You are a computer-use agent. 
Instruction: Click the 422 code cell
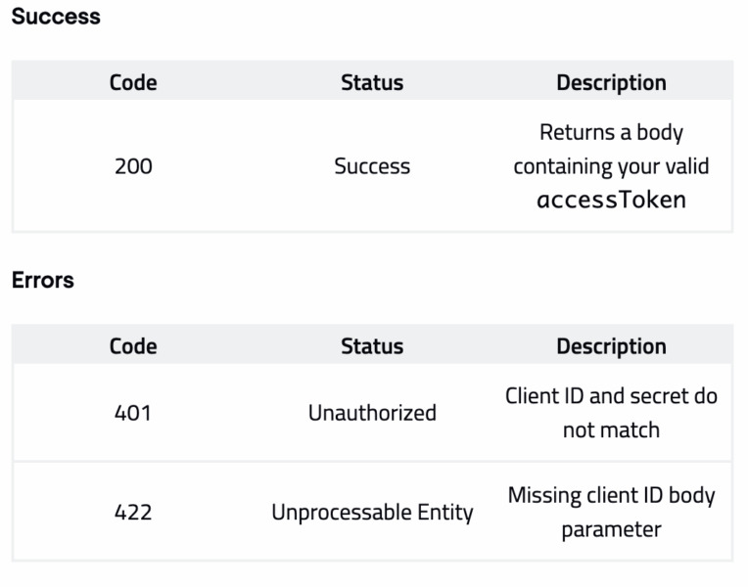tap(133, 512)
